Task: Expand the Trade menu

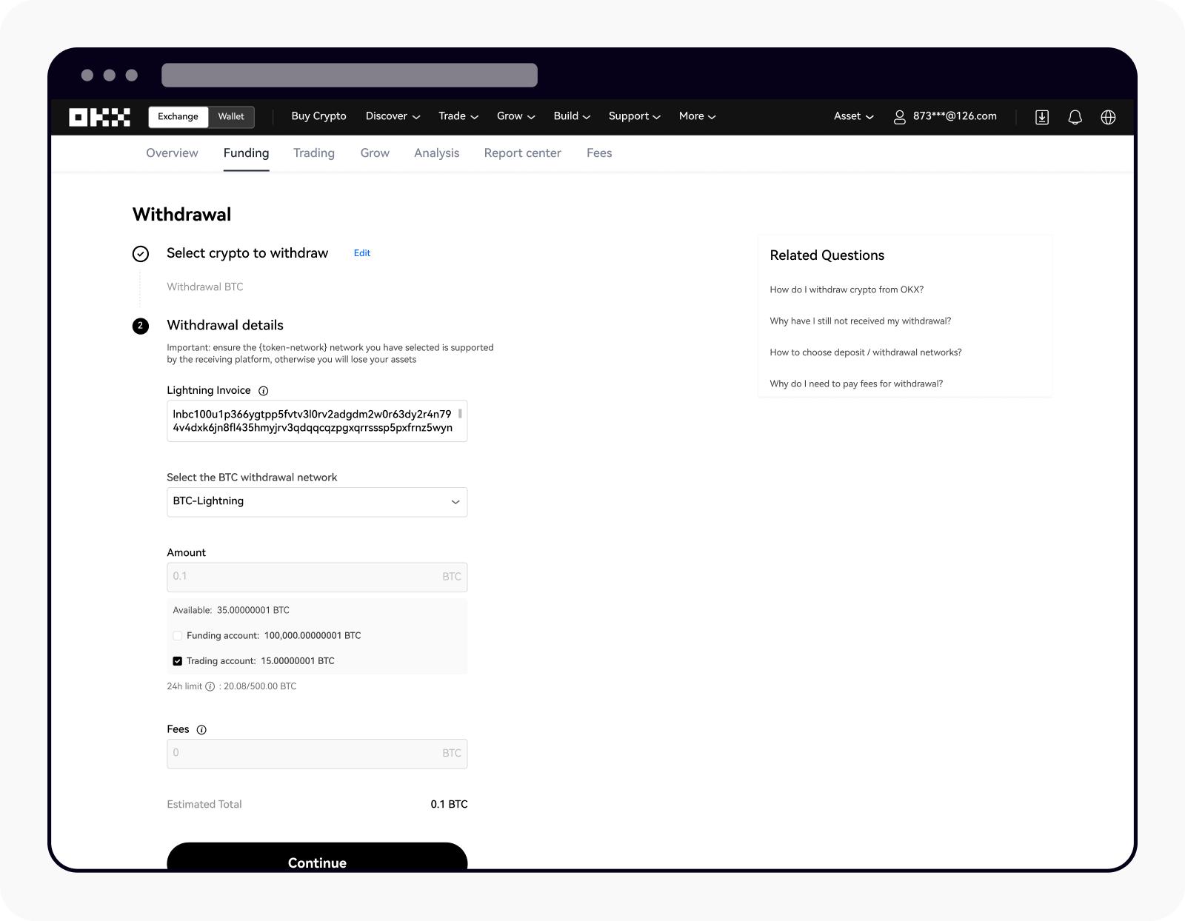Action: coord(458,116)
